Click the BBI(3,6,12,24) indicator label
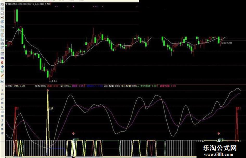 coord(30,4)
